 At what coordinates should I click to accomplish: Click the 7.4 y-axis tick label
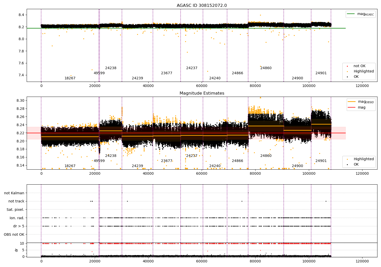click(21, 75)
